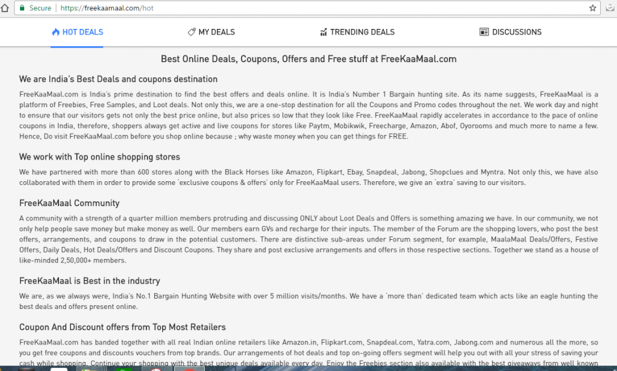Click the address bar URL freekaamaal.com/hot
Screen dimensions: 617x371
pyautogui.click(x=107, y=8)
